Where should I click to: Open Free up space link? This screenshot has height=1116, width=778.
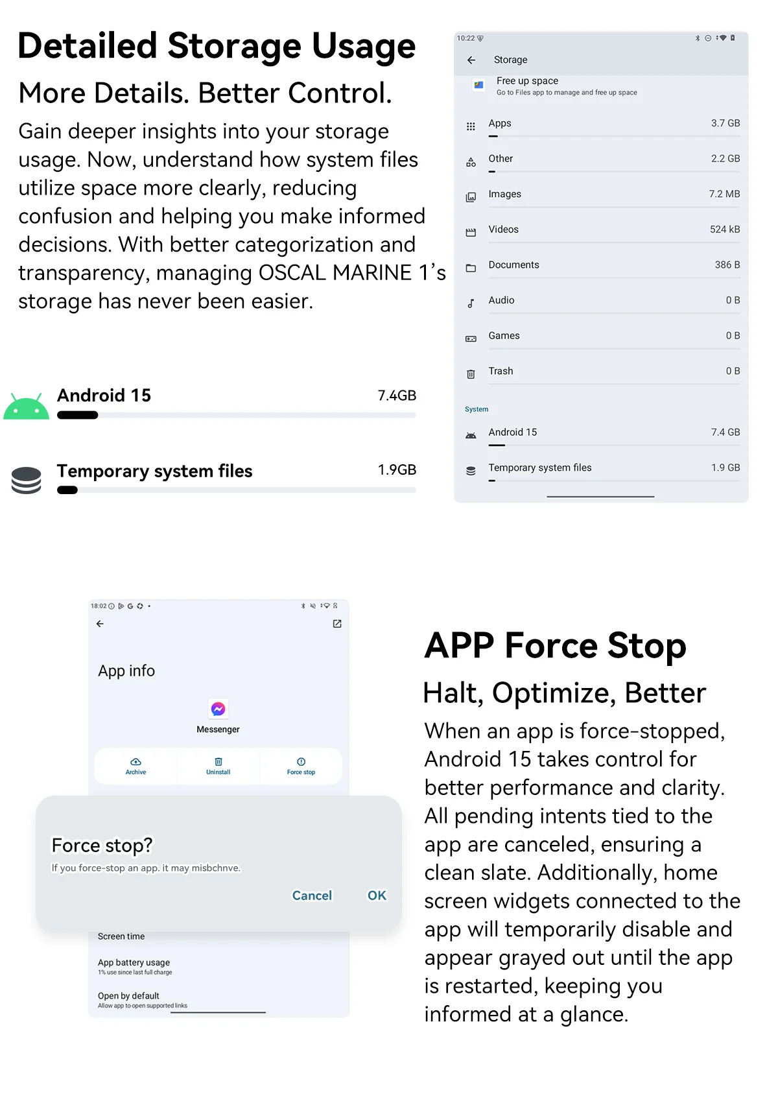pos(527,81)
